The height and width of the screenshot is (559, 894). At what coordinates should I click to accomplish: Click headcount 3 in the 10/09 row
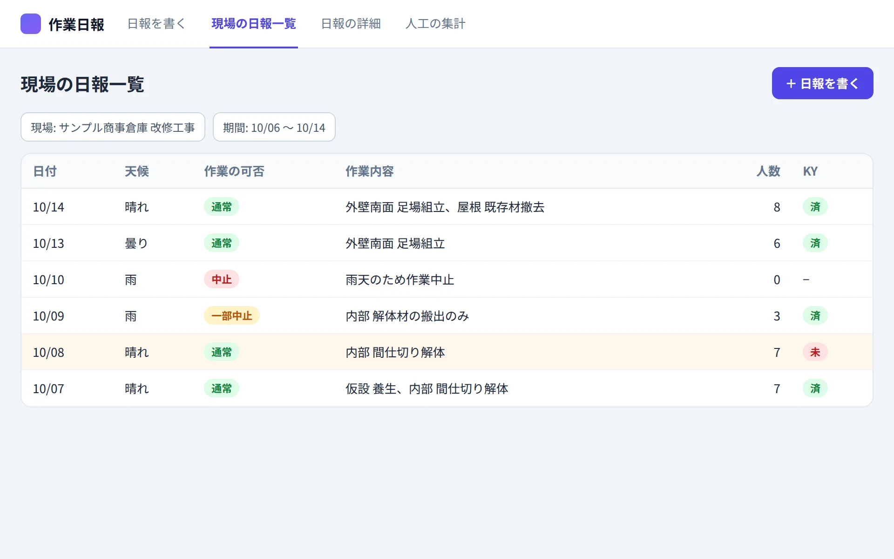[x=777, y=316]
